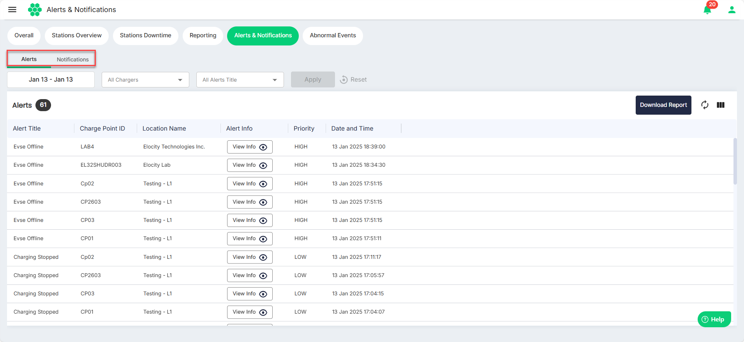Click the eye icon in Evse Offline CP03 row
744x342 pixels.
point(263,220)
